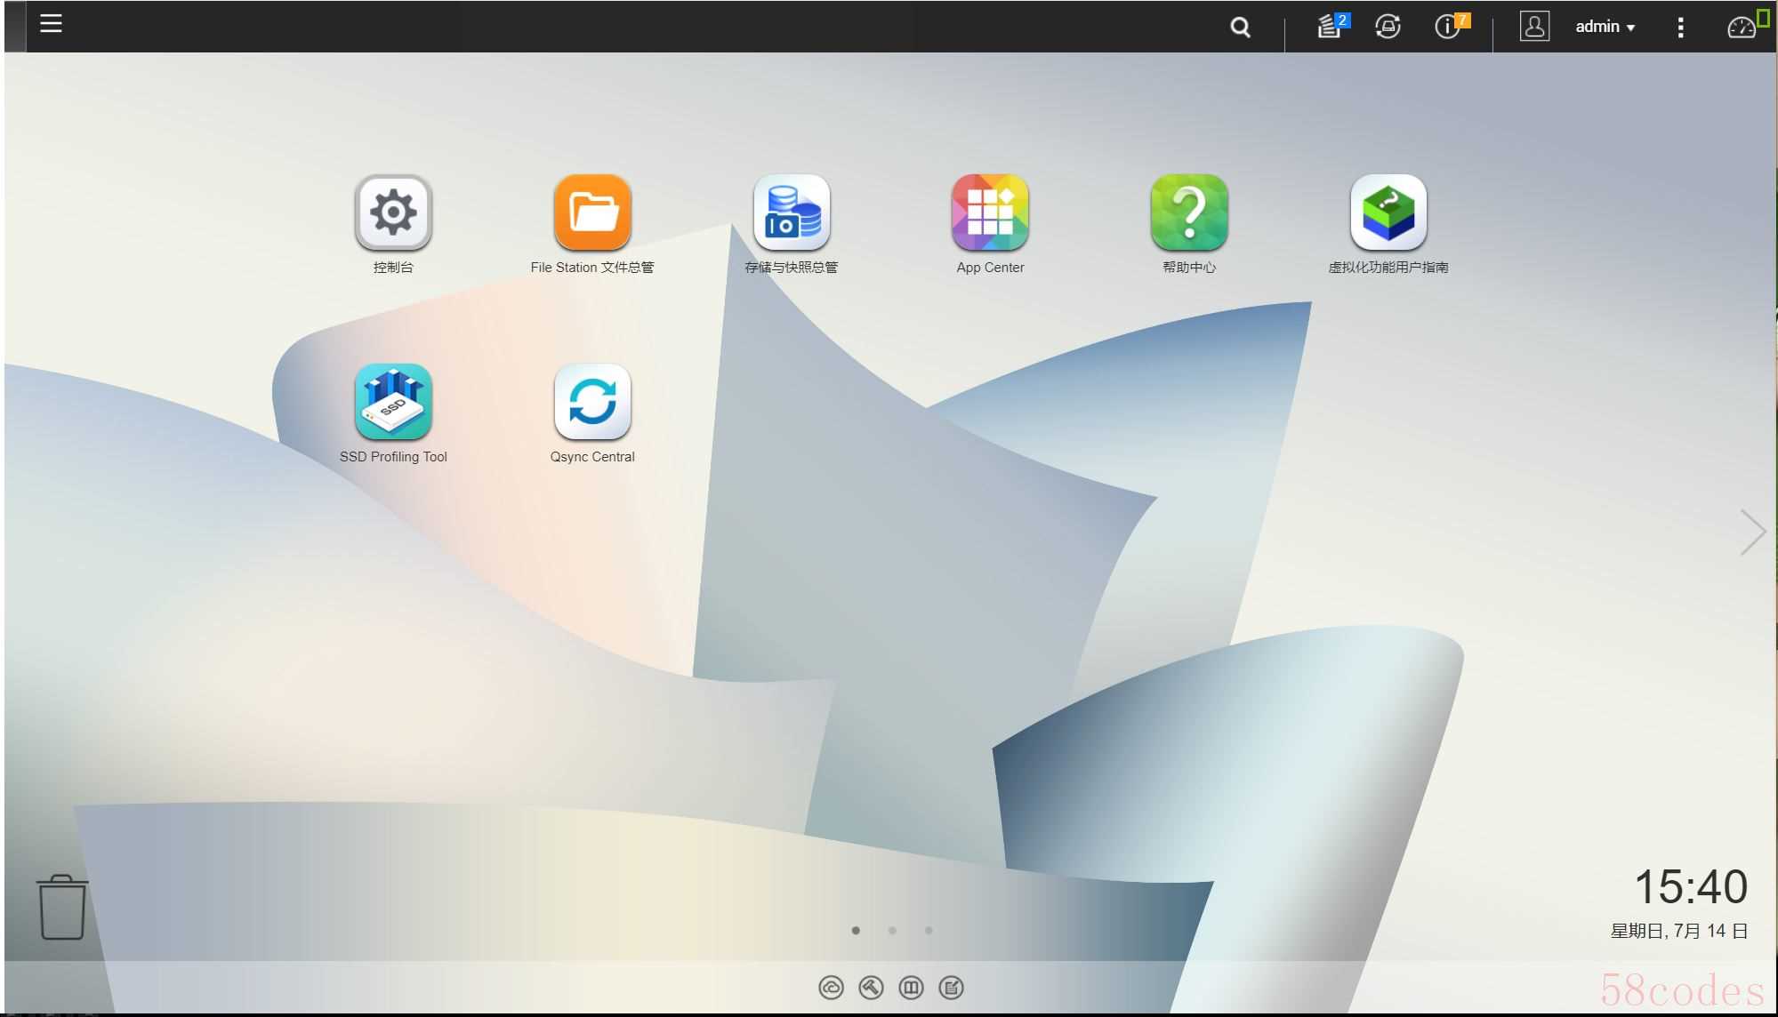This screenshot has height=1017, width=1778.
Task: Go to next desktop page arrow
Action: (x=1752, y=533)
